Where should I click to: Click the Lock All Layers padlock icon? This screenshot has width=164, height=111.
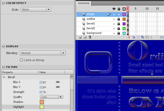[119, 9]
